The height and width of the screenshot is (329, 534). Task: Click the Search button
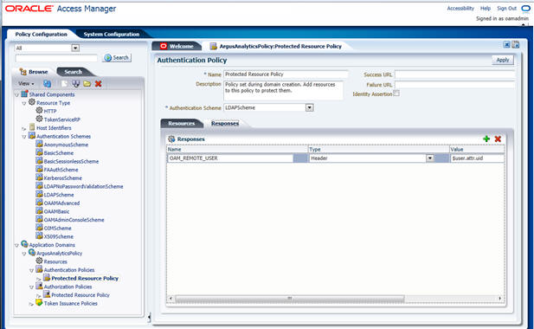point(117,57)
